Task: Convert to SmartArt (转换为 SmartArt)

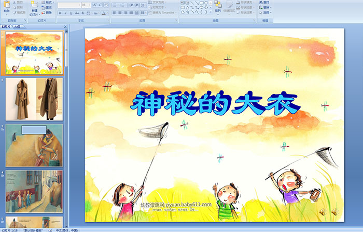Action: point(163,12)
